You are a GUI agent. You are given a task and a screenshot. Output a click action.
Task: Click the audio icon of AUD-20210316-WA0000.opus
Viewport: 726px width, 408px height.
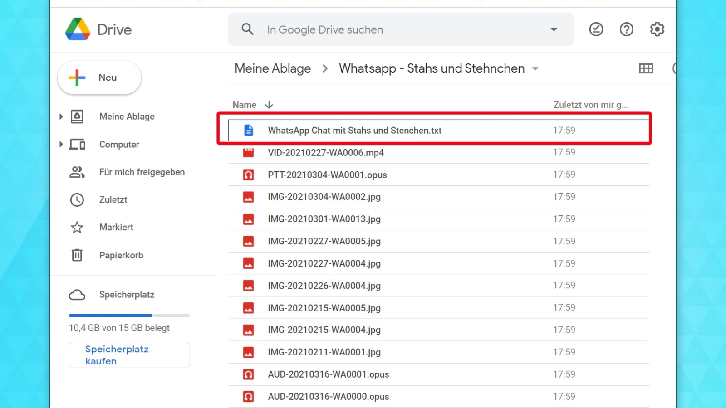tap(249, 397)
